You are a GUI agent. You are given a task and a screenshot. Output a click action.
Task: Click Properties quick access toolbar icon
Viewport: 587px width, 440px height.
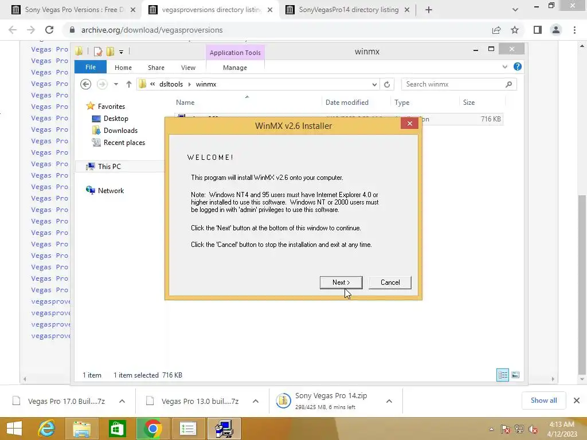pyautogui.click(x=98, y=52)
